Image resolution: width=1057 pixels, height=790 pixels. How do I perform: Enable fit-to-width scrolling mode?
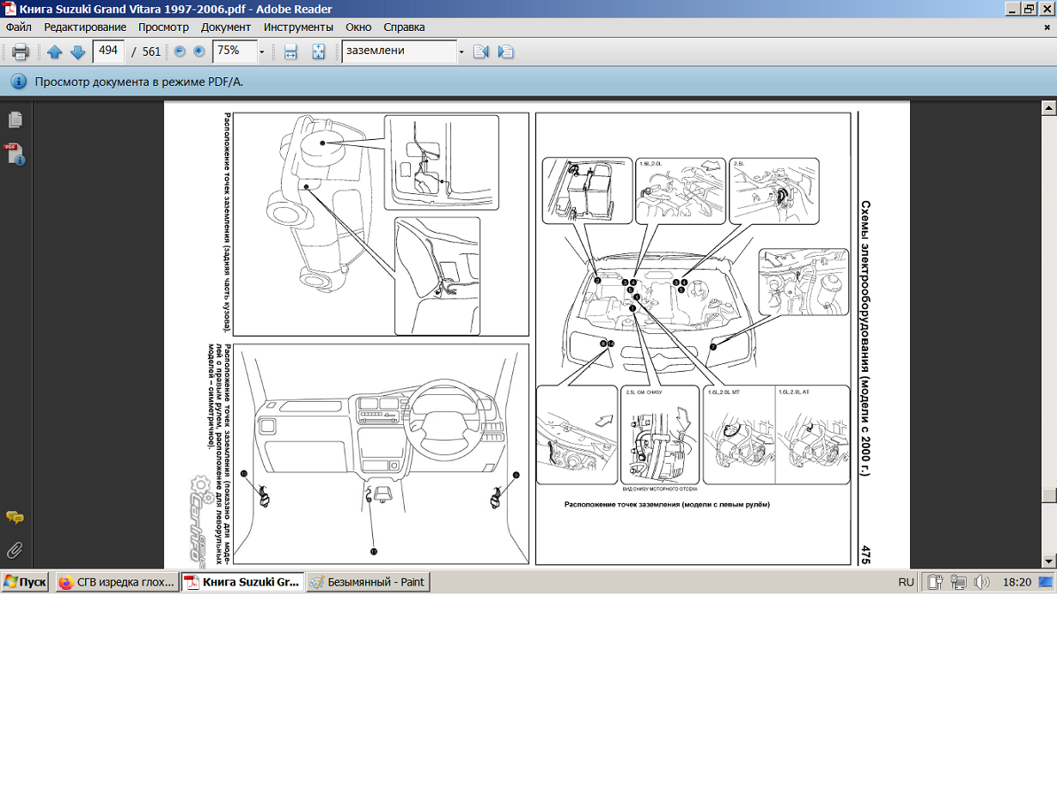click(290, 52)
